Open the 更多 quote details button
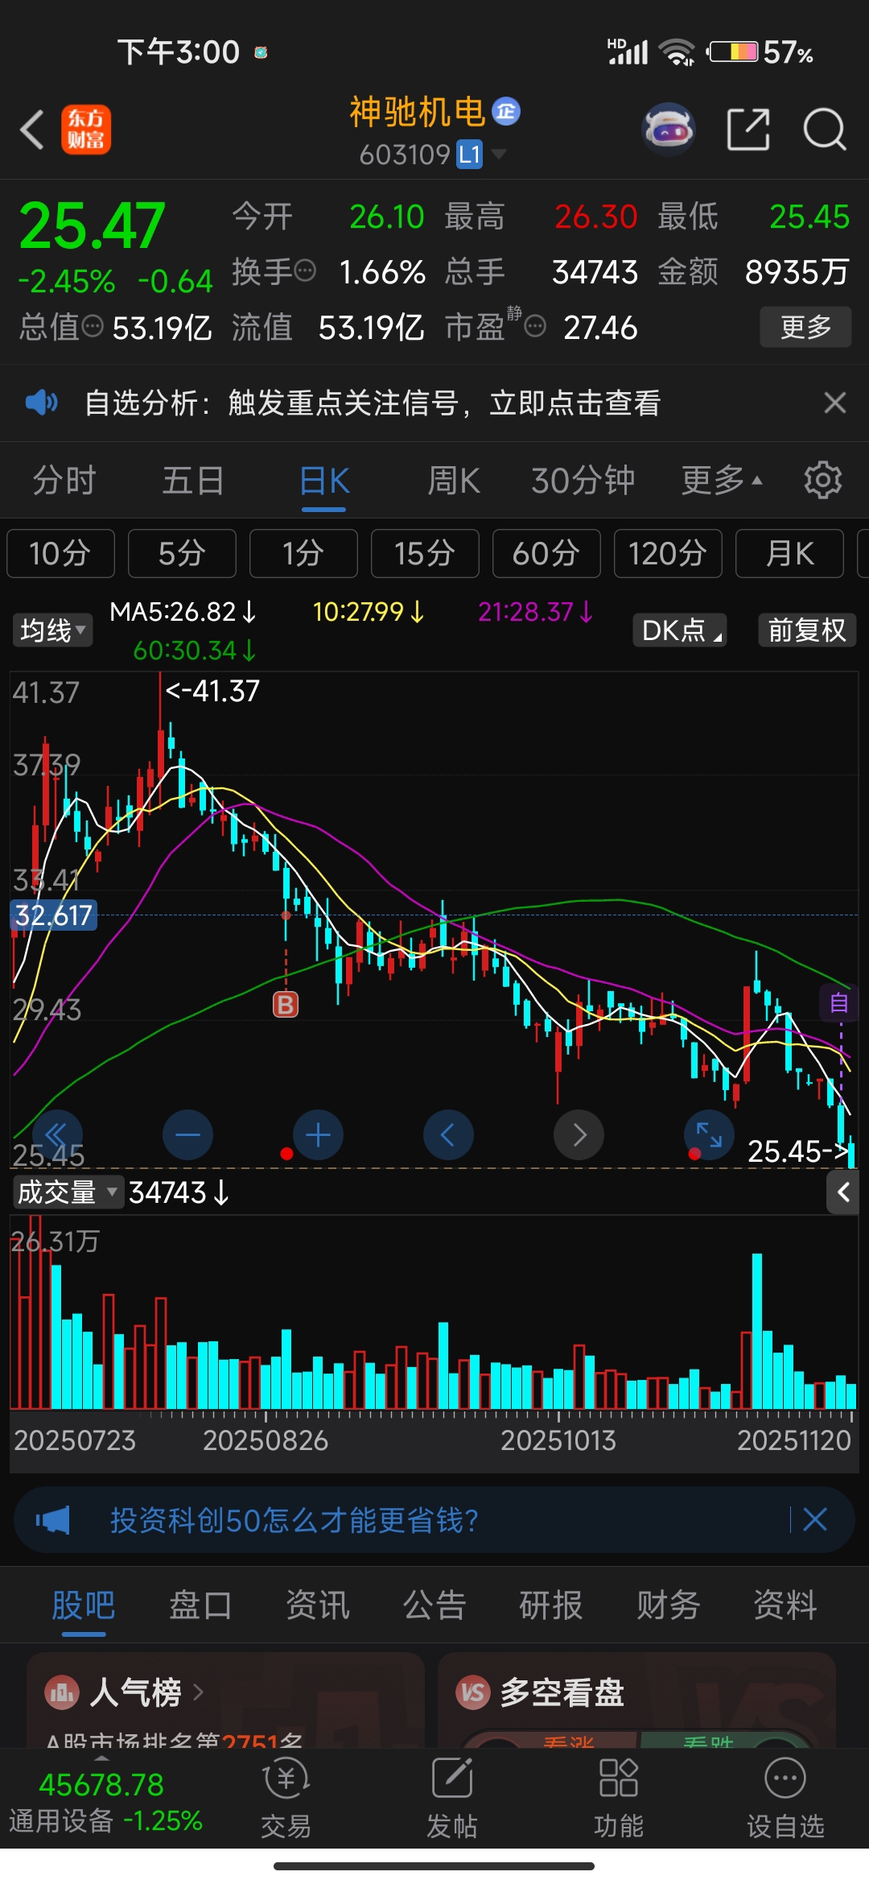The width and height of the screenshot is (869, 1884). (x=805, y=327)
